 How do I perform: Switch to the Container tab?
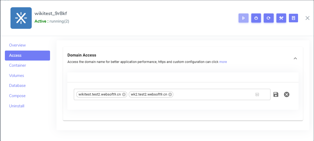pyautogui.click(x=18, y=65)
